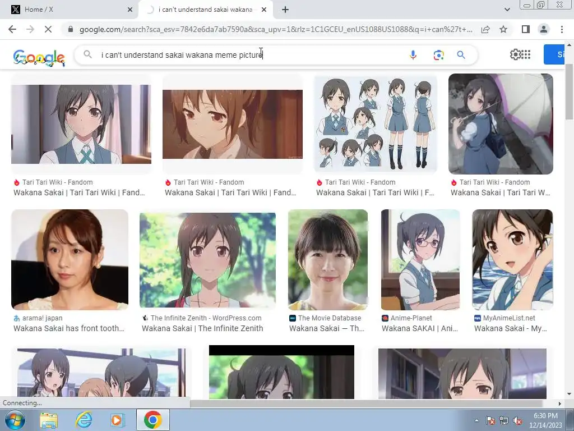Open the character design sheet thumbnail
Viewport: 574px width, 431px height.
376,123
